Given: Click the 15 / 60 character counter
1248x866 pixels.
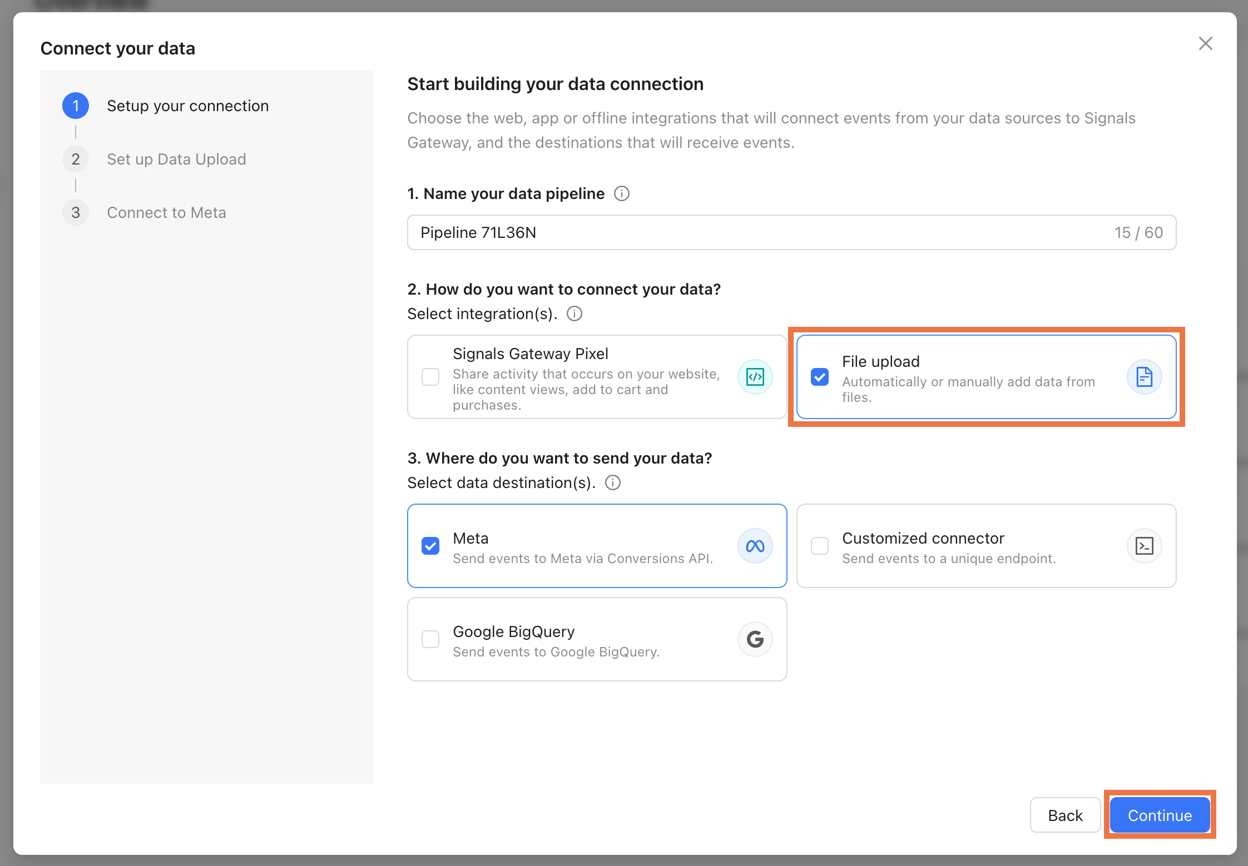Looking at the screenshot, I should [1138, 232].
